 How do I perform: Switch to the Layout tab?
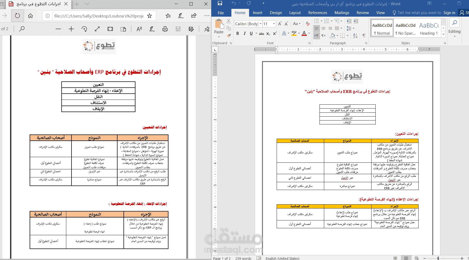(295, 13)
